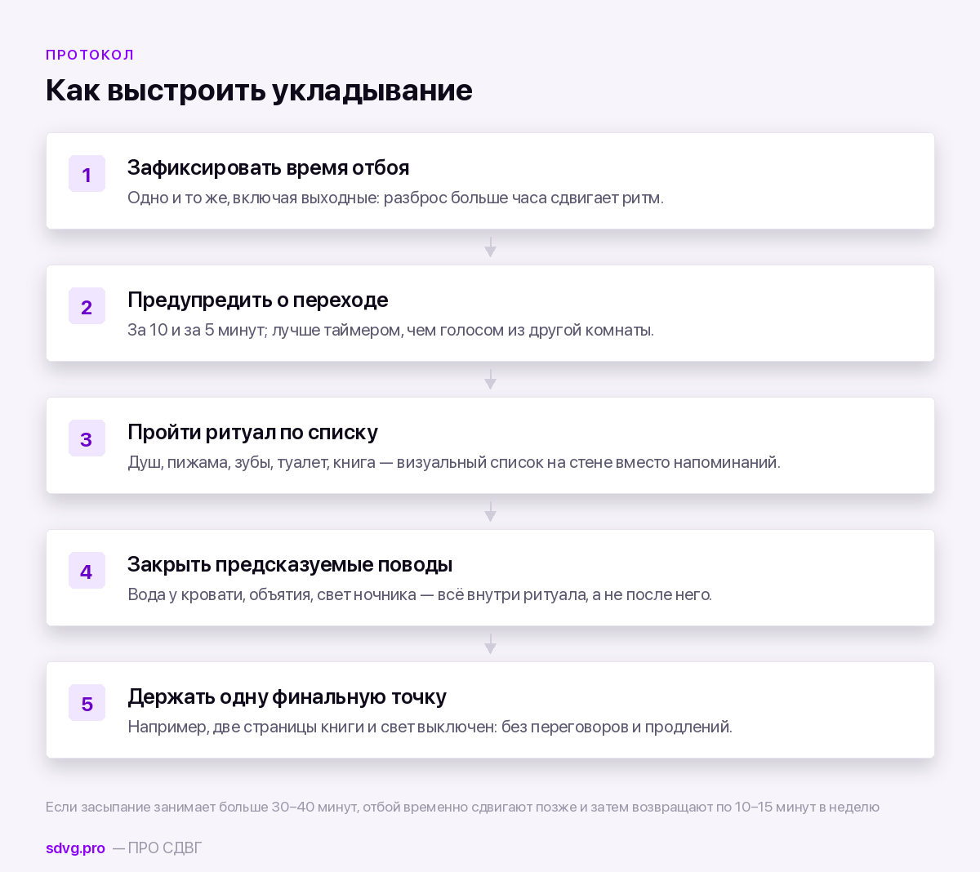The height and width of the screenshot is (872, 980).
Task: Click the sdvg.pro link
Action: pos(75,848)
